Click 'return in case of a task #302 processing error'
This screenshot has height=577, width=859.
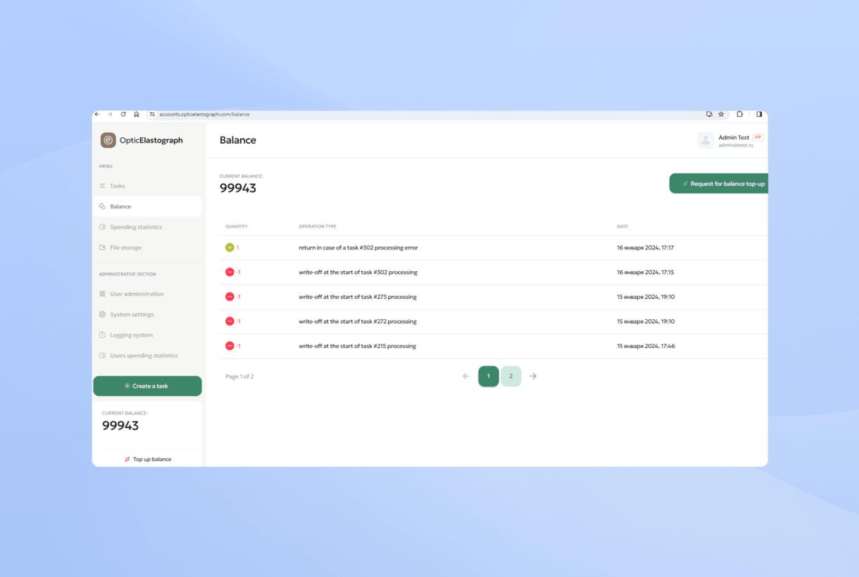[358, 247]
